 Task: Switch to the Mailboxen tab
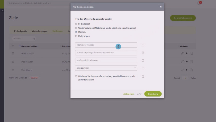[57, 31]
